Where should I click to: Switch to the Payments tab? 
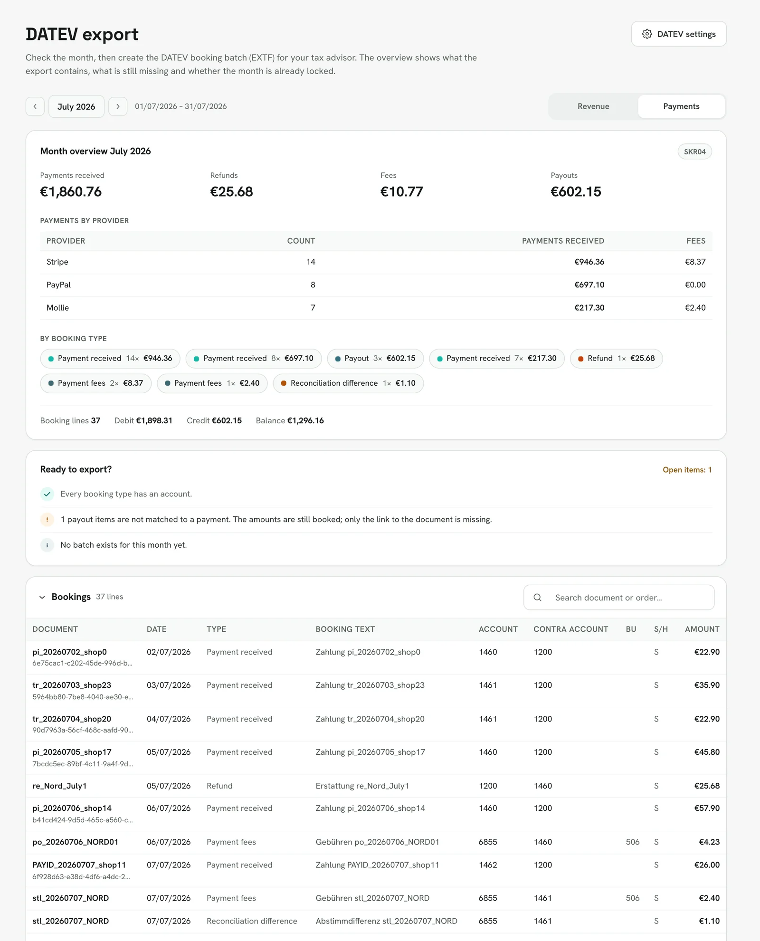point(681,106)
